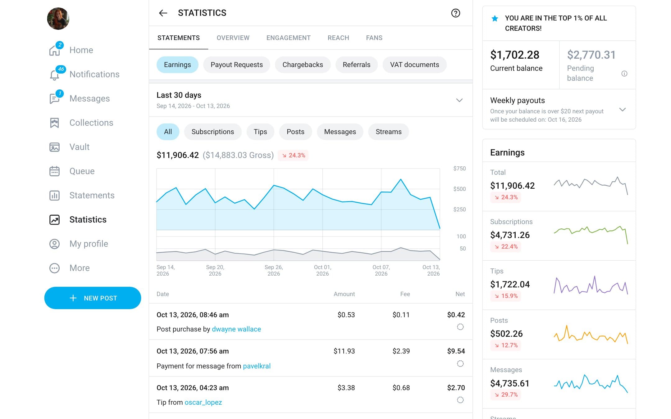Screen dimensions: 671x419
Task: Open the Messages chat bubble icon
Action: [x=55, y=99]
